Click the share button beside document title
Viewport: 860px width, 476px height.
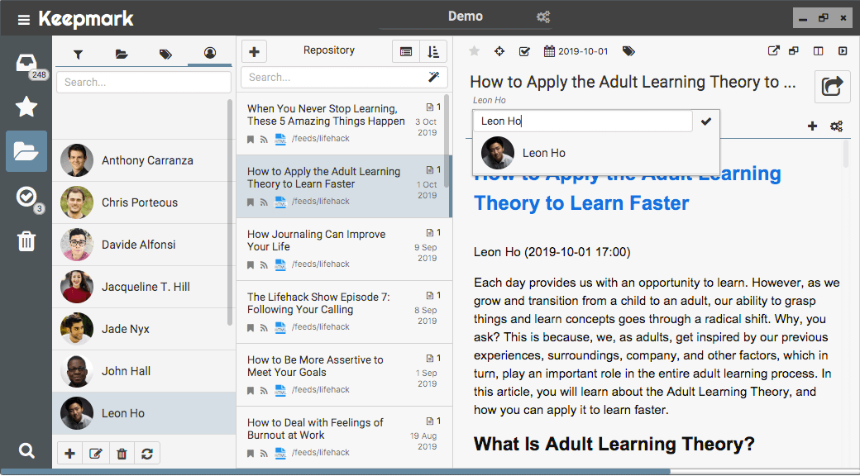833,86
